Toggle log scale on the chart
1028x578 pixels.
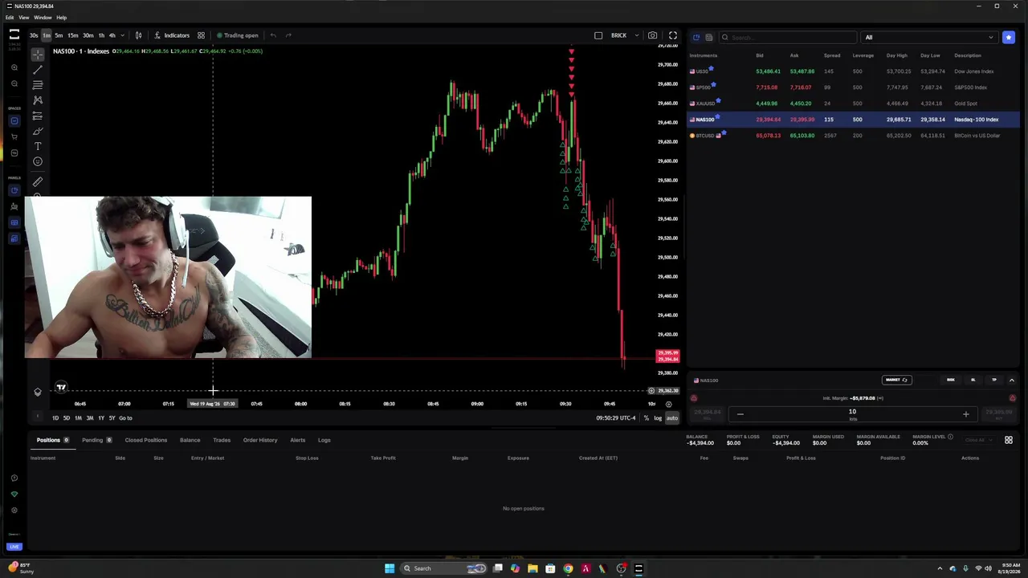point(658,417)
